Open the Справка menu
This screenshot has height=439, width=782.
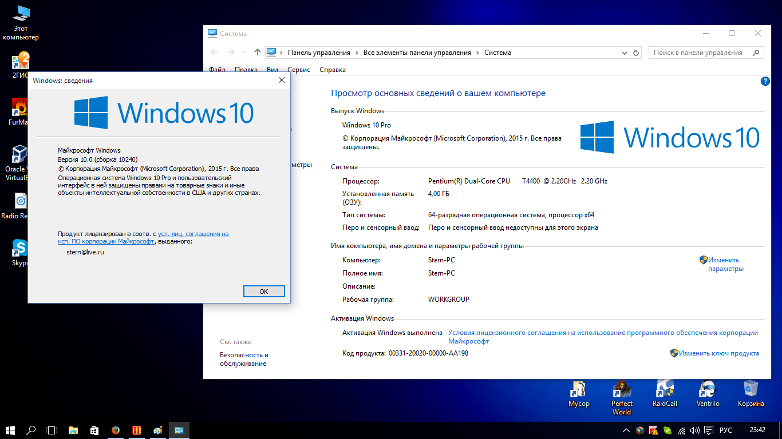coord(332,70)
